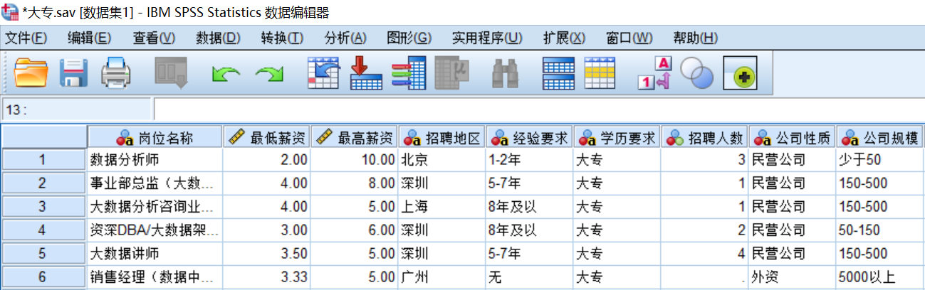This screenshot has height=290, width=925.
Task: Click the 最低薪资 value 3.33 in row 6
Action: tap(267, 277)
